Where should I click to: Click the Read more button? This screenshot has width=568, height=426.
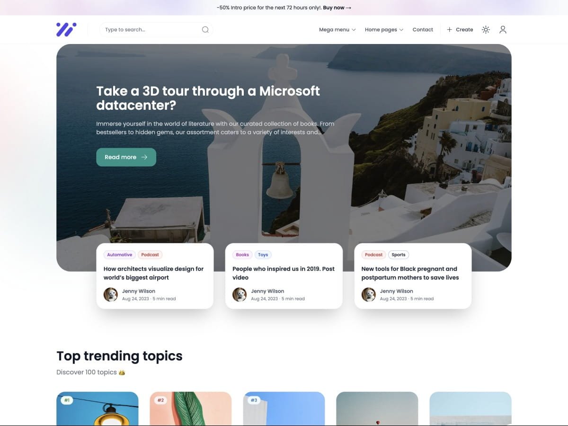[126, 157]
